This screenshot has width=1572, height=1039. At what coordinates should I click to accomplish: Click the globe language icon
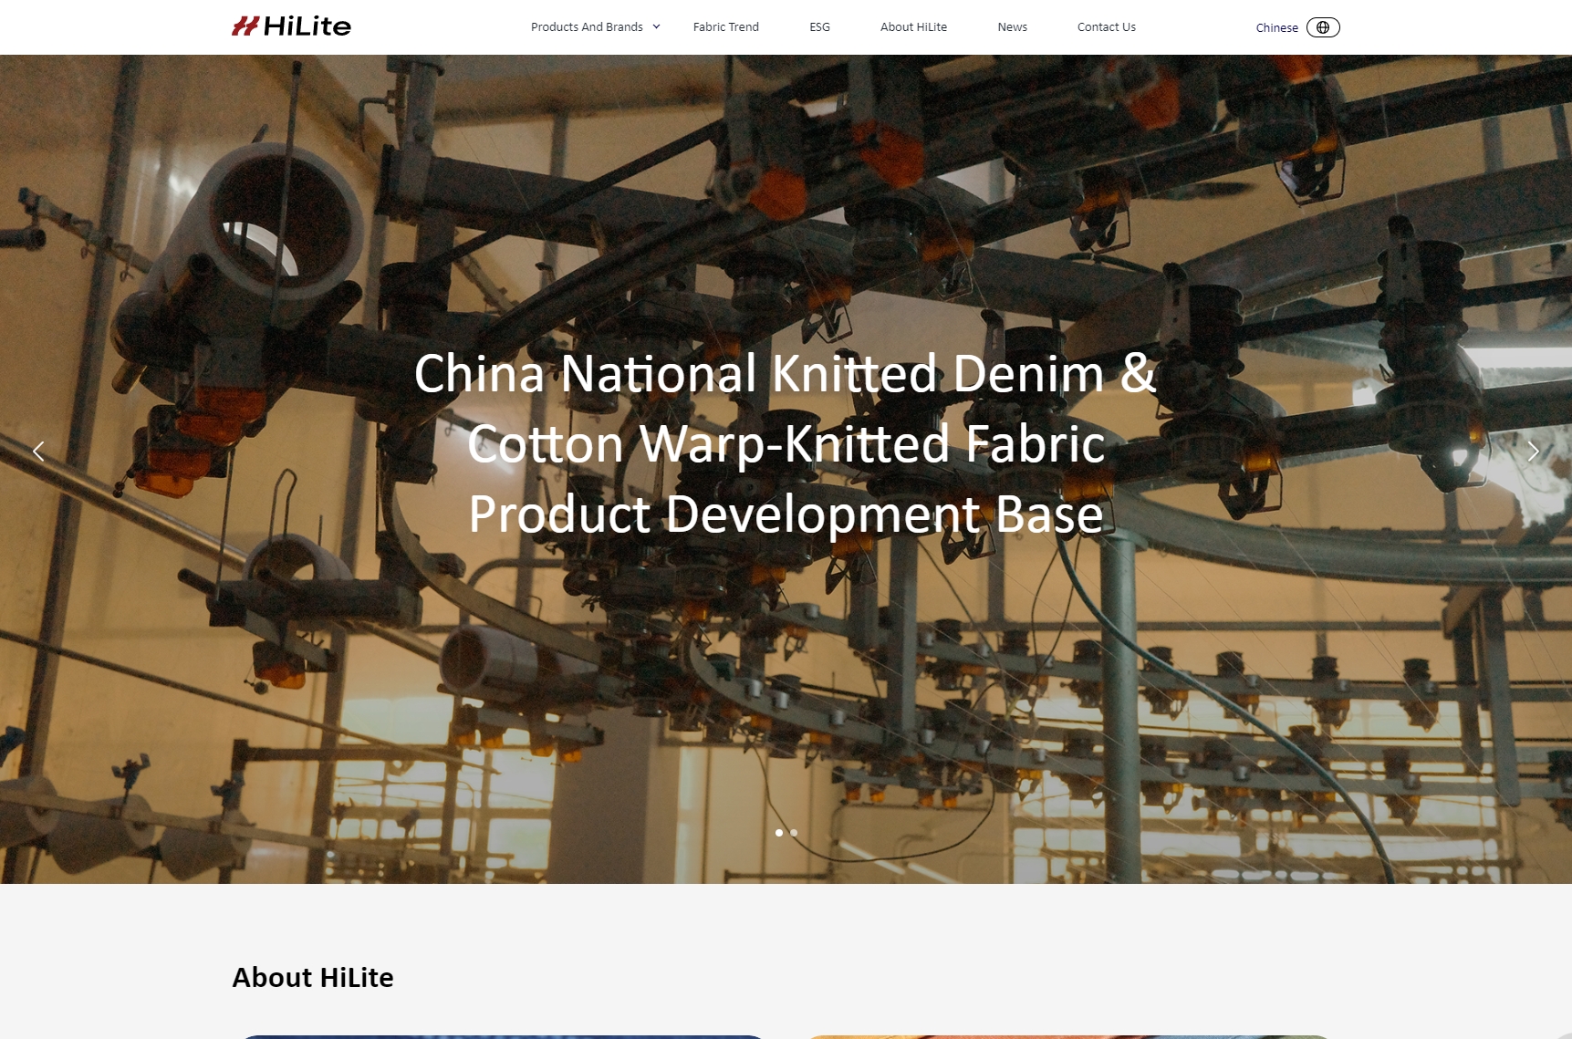point(1323,27)
